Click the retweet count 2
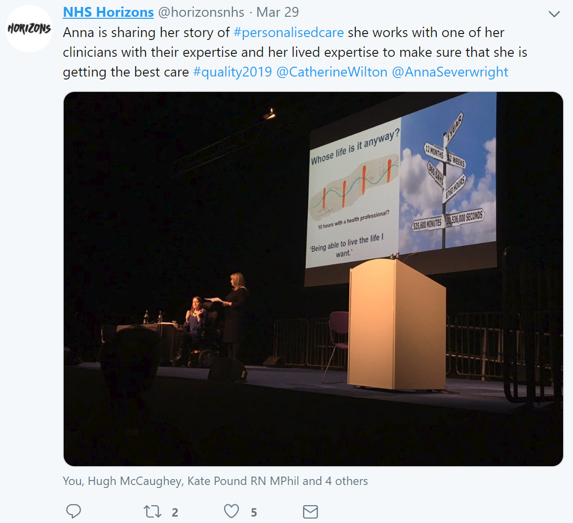Viewport: 573px width, 523px height. (x=175, y=513)
